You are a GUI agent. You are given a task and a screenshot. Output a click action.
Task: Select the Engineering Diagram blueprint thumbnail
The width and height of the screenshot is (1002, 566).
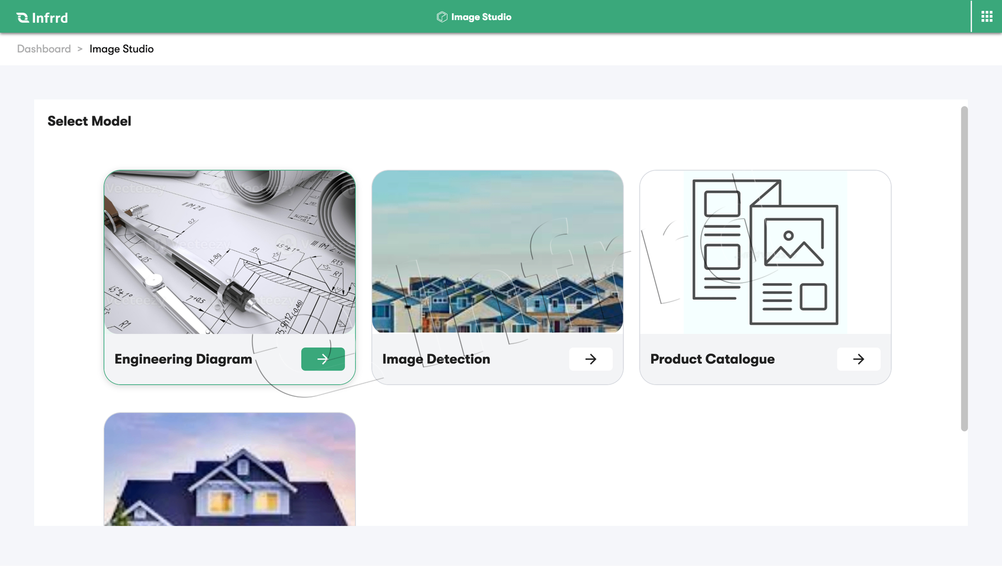[229, 252]
